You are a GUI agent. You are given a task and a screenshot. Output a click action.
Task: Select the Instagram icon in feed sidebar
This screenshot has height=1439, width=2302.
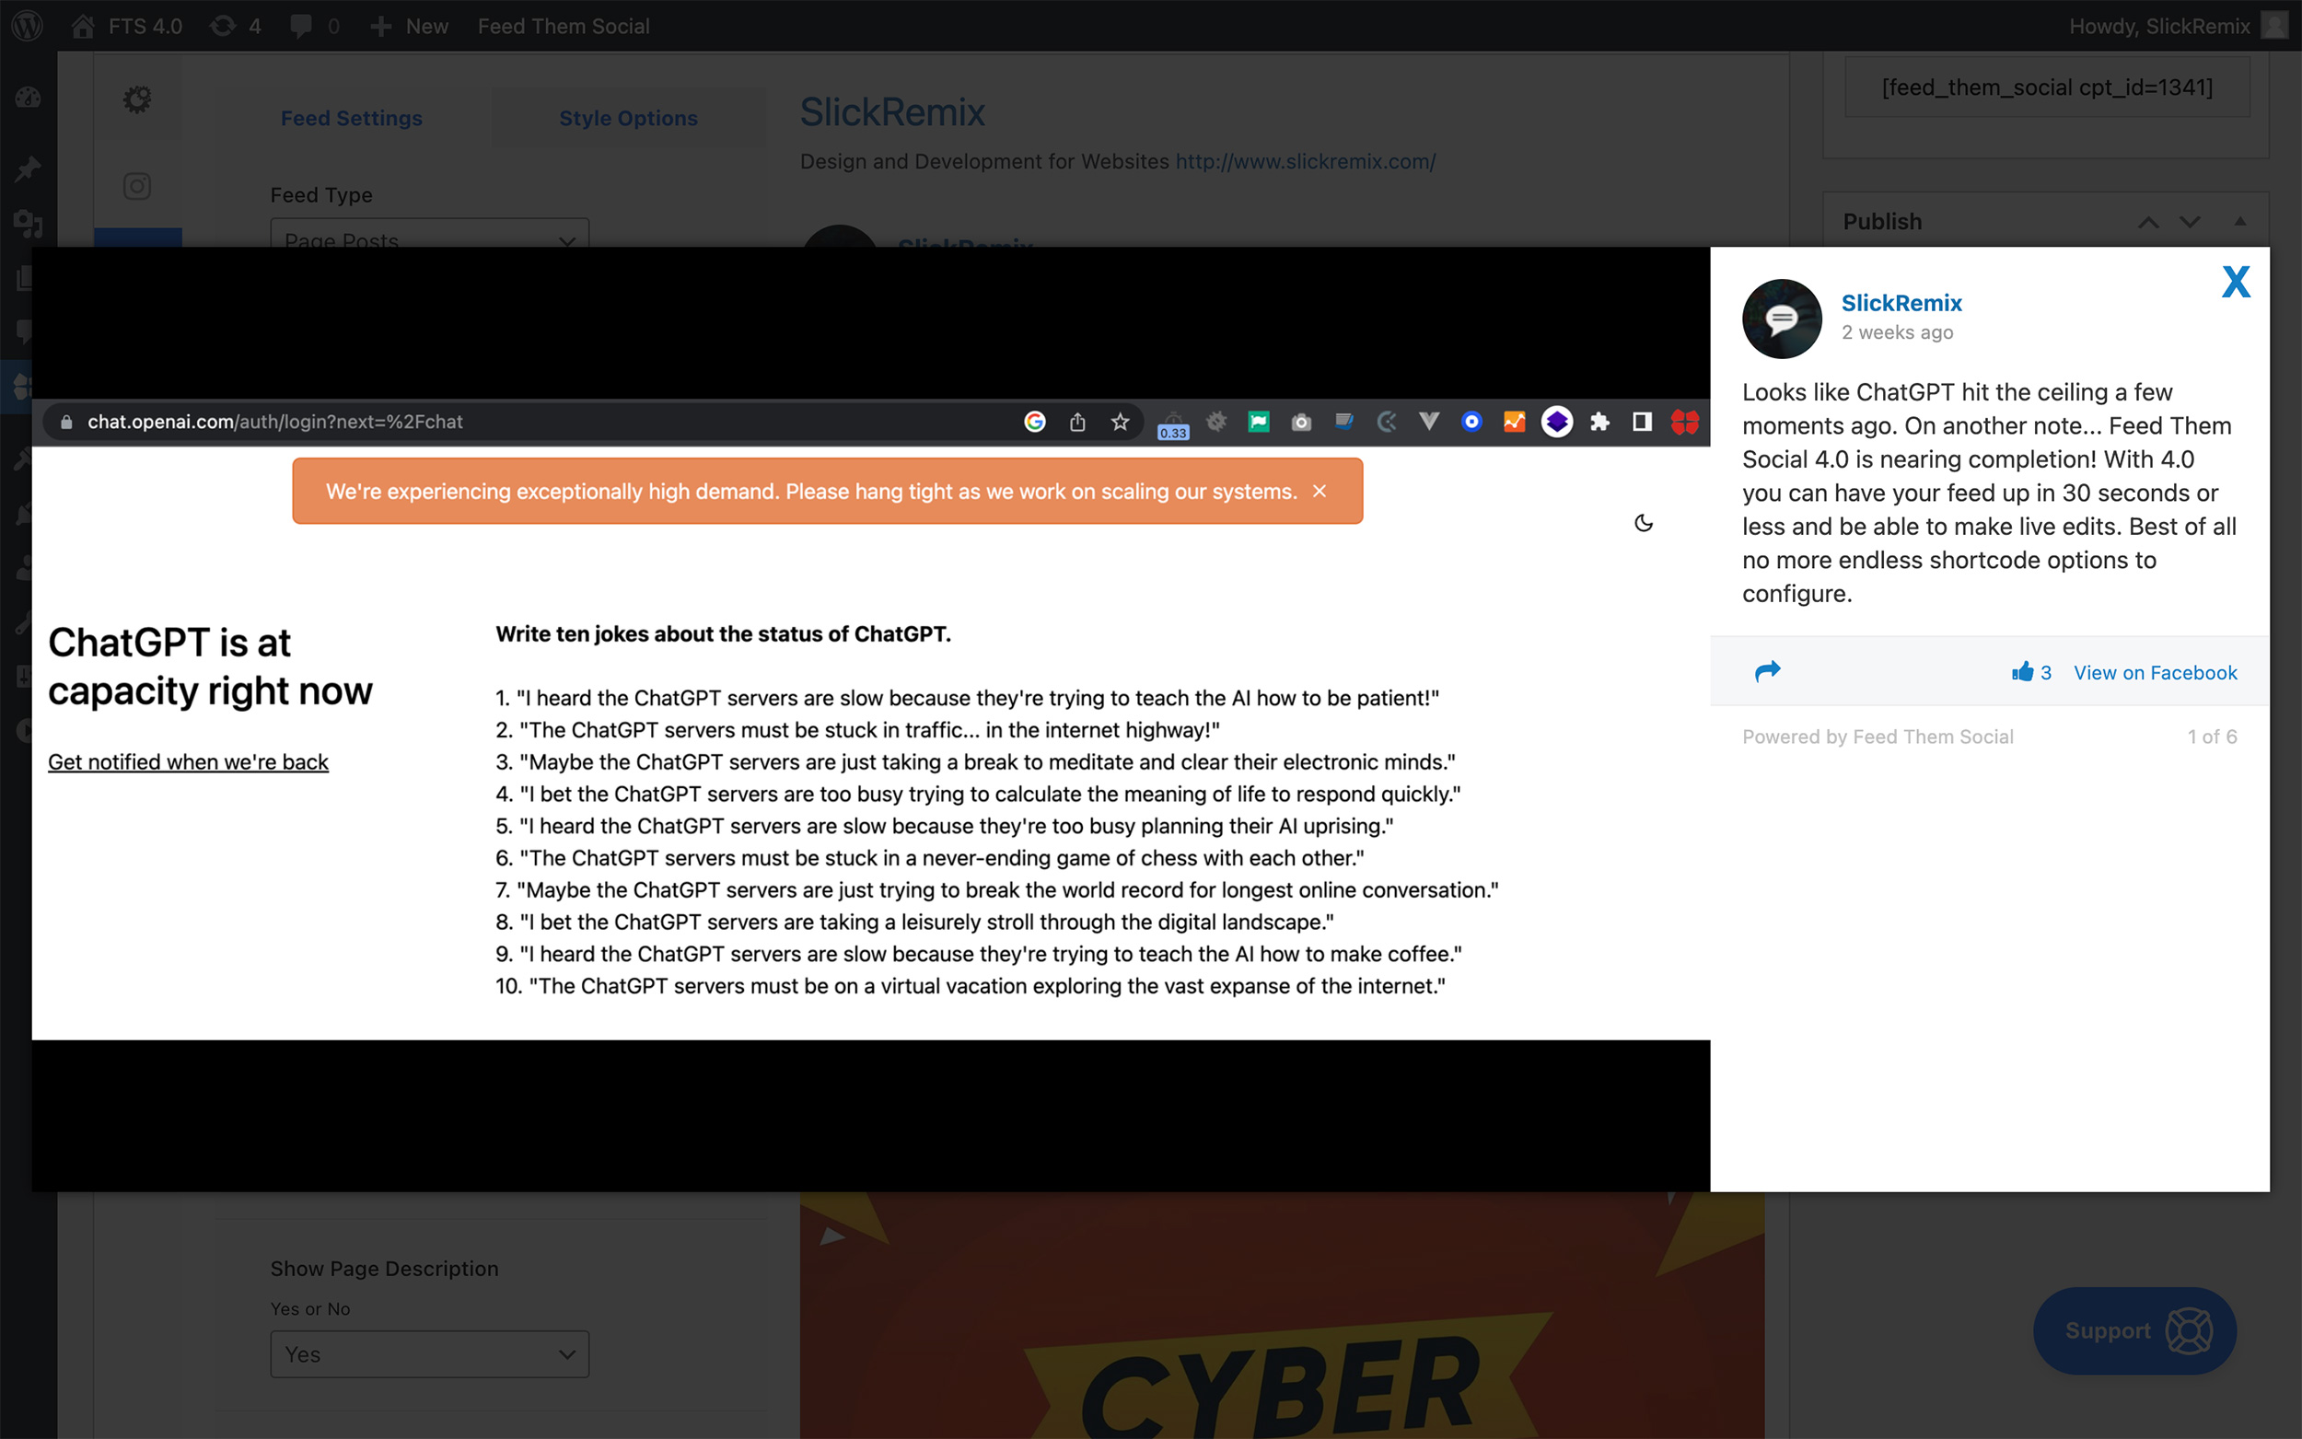pyautogui.click(x=137, y=186)
